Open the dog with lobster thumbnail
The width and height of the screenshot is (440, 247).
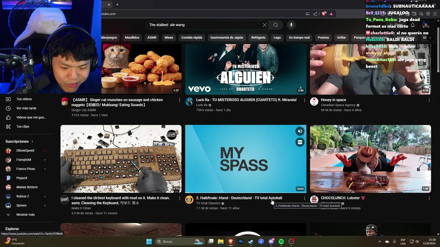(371, 159)
